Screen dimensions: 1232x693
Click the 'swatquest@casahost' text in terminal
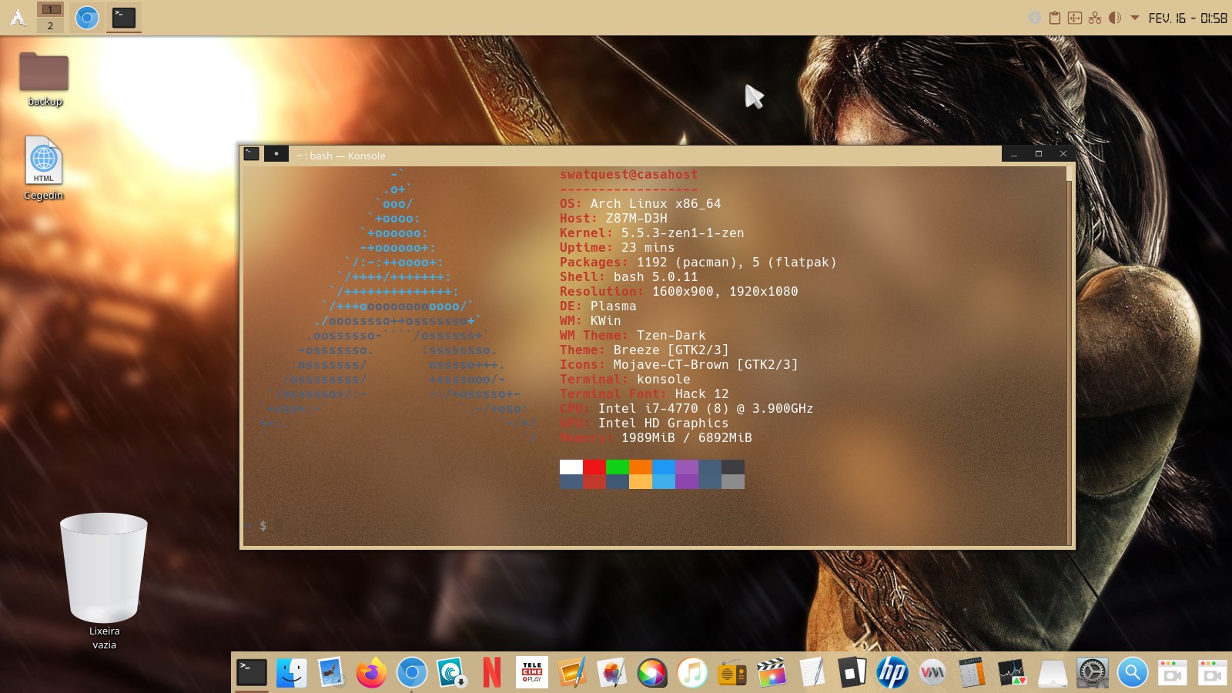point(628,175)
